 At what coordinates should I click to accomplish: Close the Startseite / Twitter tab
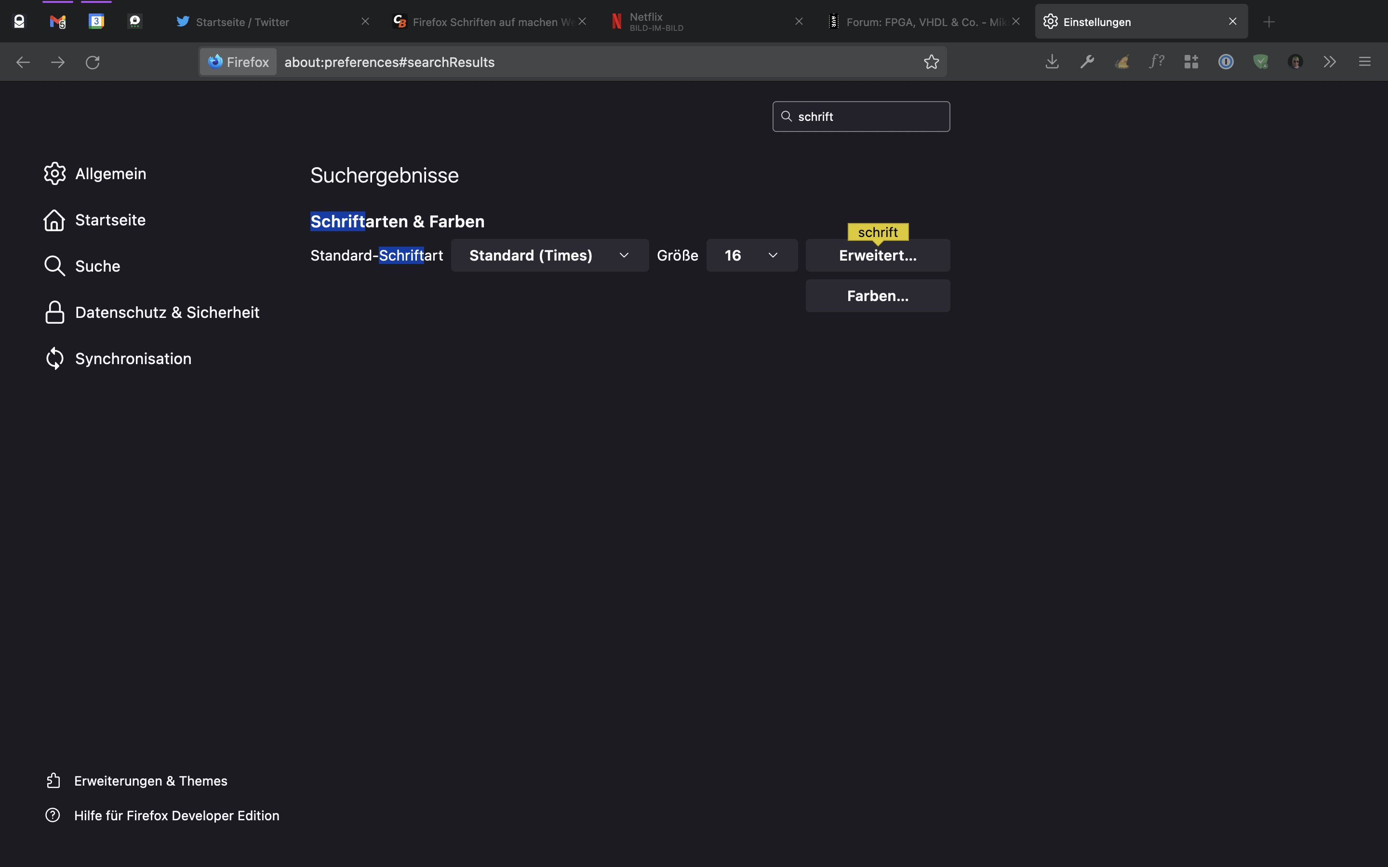365,22
